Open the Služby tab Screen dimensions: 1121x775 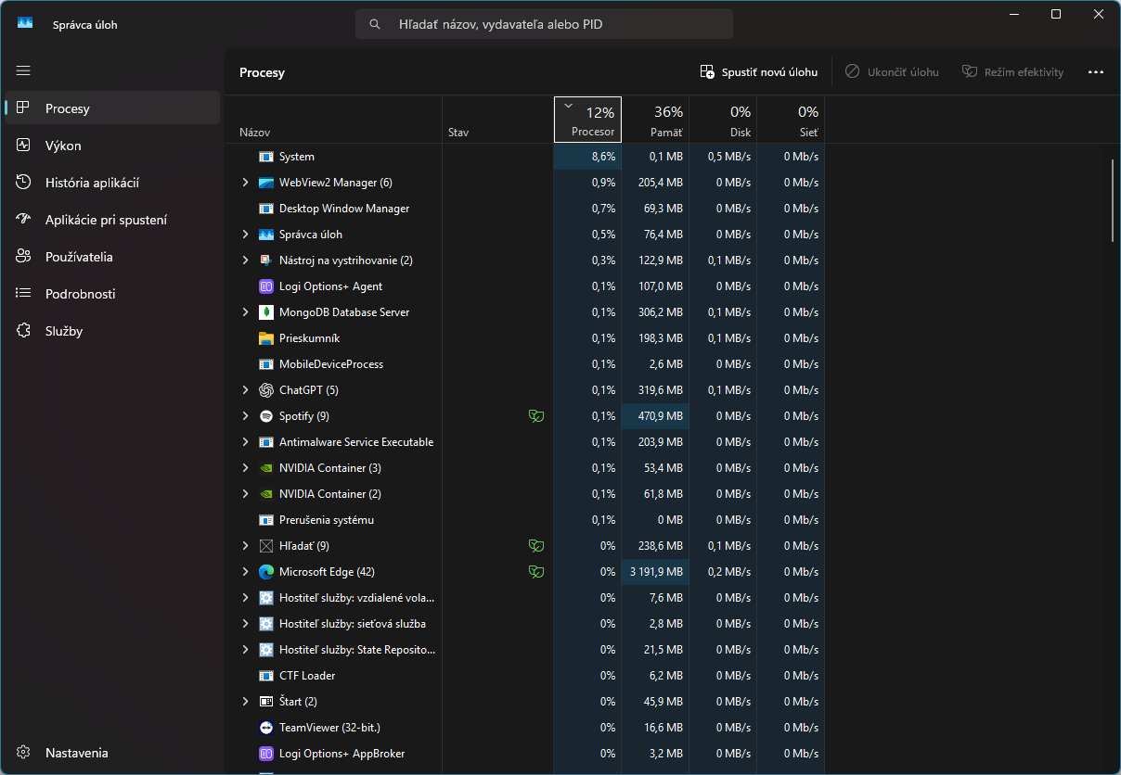tap(112, 331)
